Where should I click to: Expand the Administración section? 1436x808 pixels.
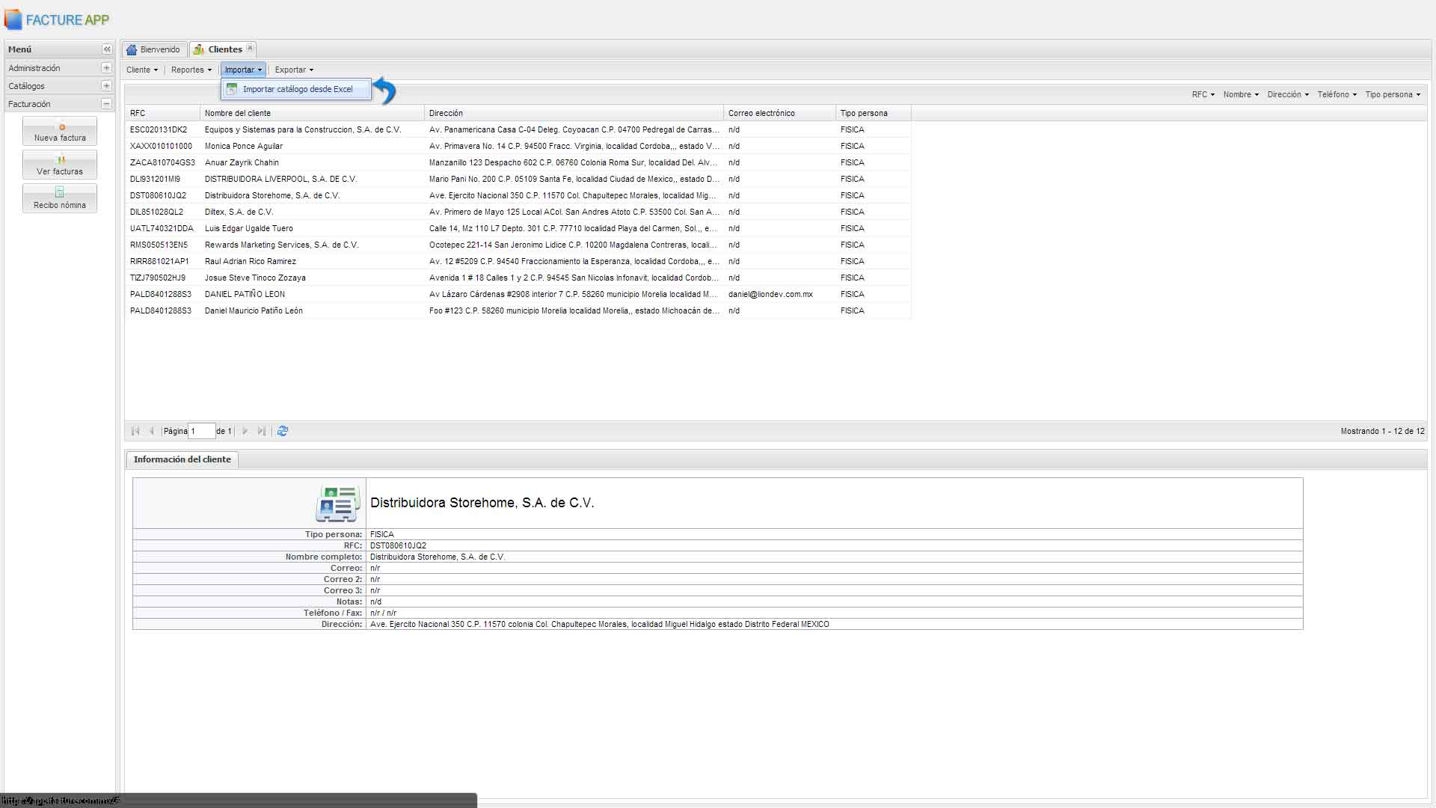pos(106,68)
